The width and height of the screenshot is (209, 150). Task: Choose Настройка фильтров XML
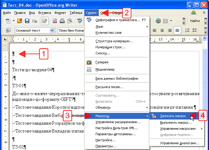[117, 128]
